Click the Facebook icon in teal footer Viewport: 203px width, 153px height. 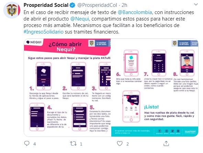coord(159,131)
